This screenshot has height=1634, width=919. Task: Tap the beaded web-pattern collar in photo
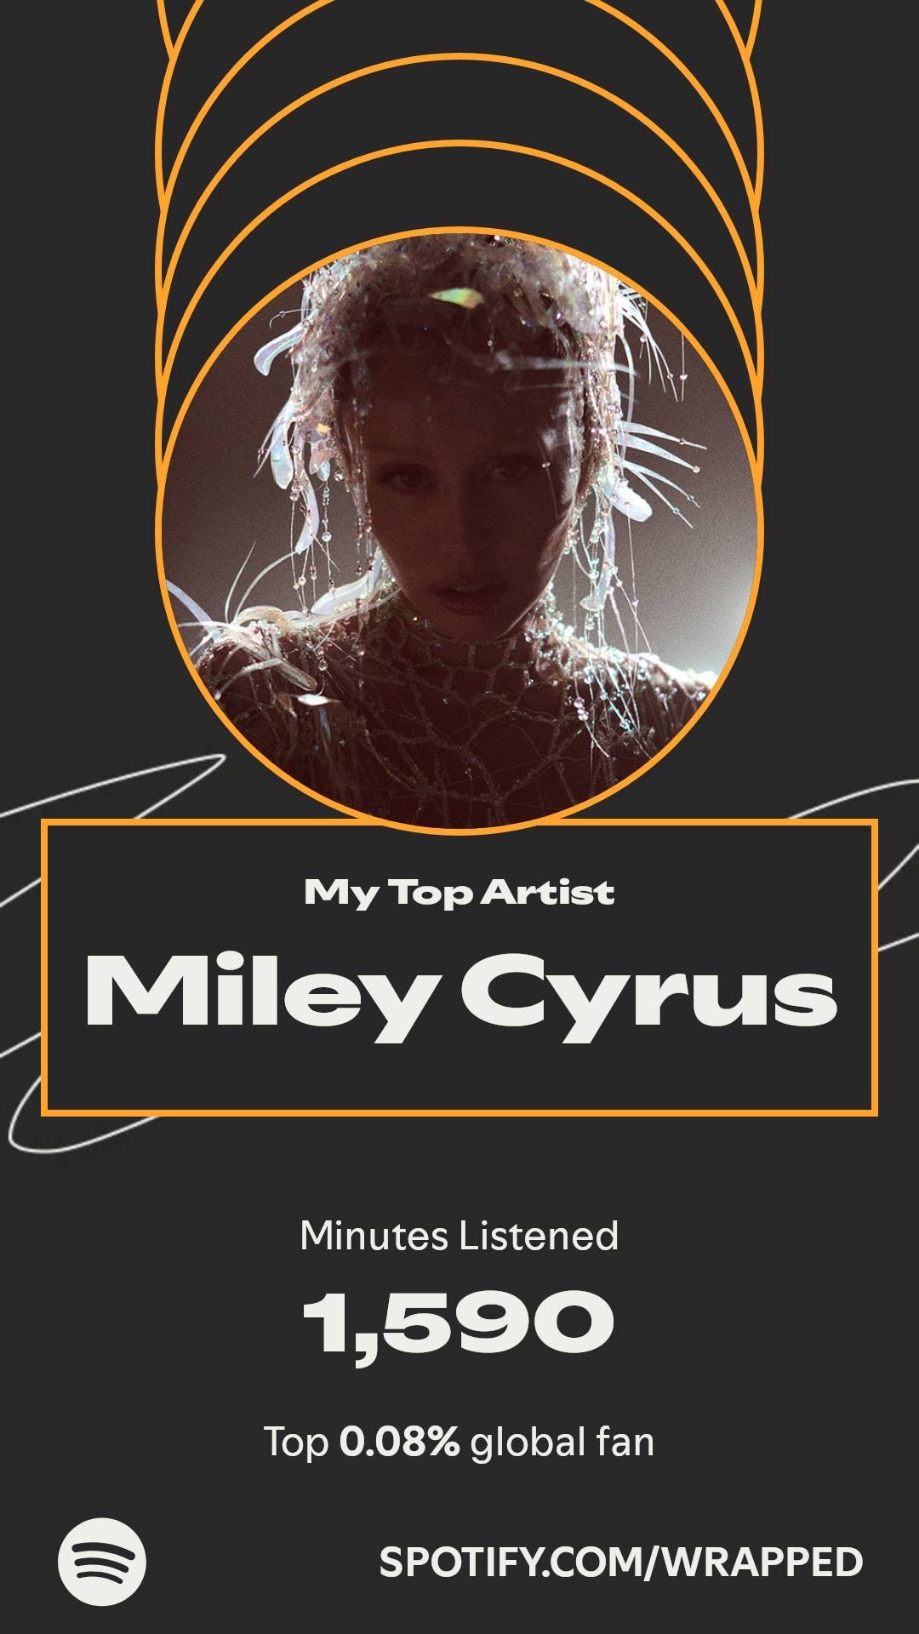(x=477, y=706)
